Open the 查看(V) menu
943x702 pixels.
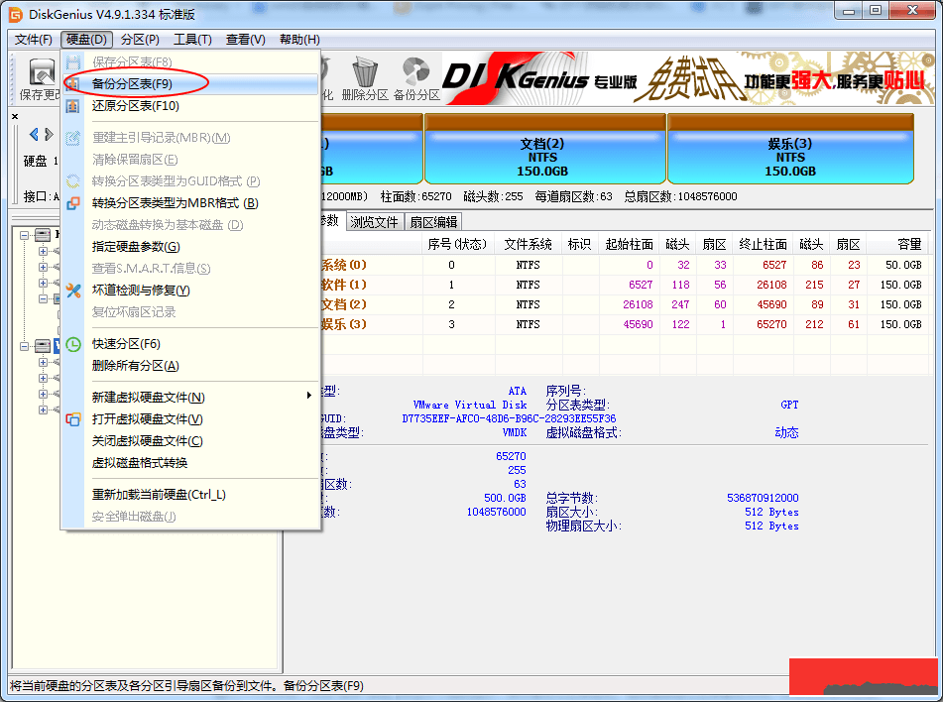coord(245,39)
